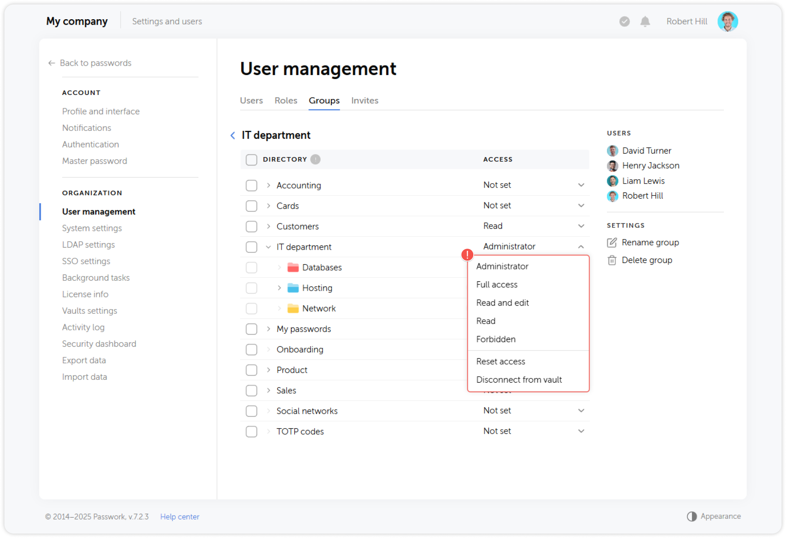The height and width of the screenshot is (538, 786).
Task: Open the access dropdown for Cards
Action: tap(581, 205)
